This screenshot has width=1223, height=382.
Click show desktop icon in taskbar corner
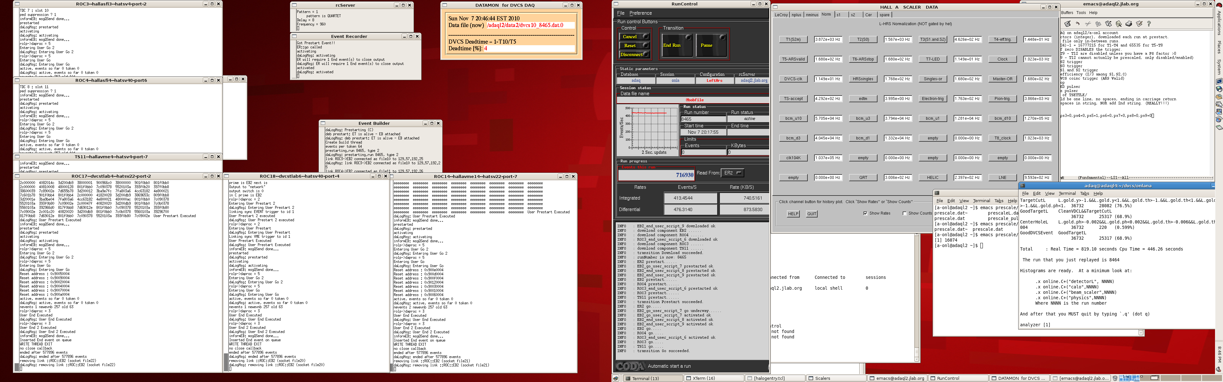point(616,378)
